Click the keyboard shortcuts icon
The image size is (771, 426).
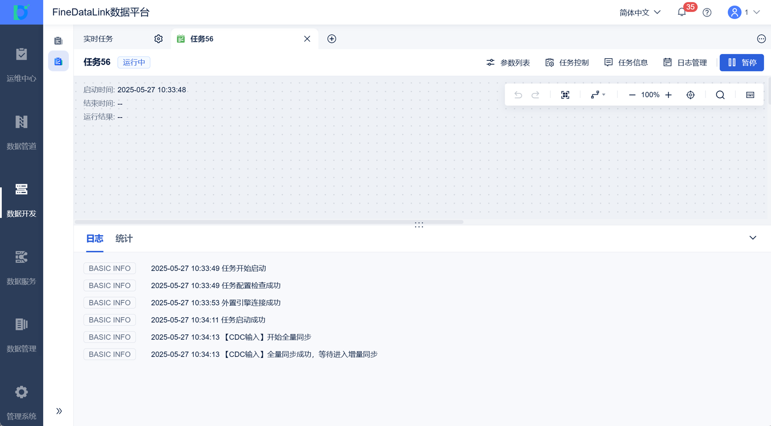[750, 95]
